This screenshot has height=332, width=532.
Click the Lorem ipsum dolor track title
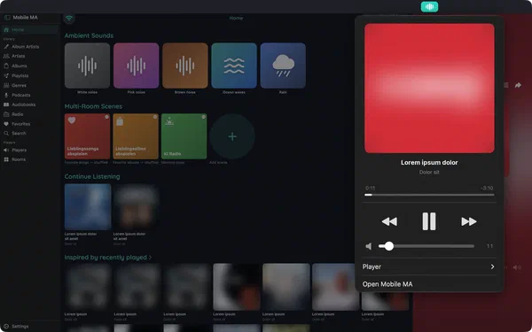429,163
